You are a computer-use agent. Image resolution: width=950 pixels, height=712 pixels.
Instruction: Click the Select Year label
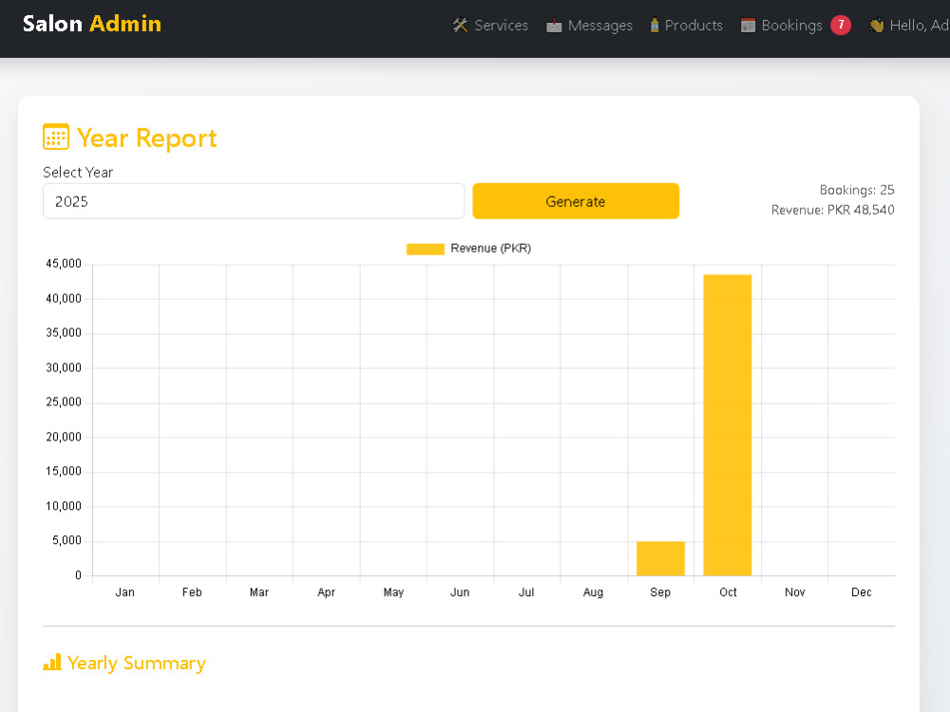point(78,173)
